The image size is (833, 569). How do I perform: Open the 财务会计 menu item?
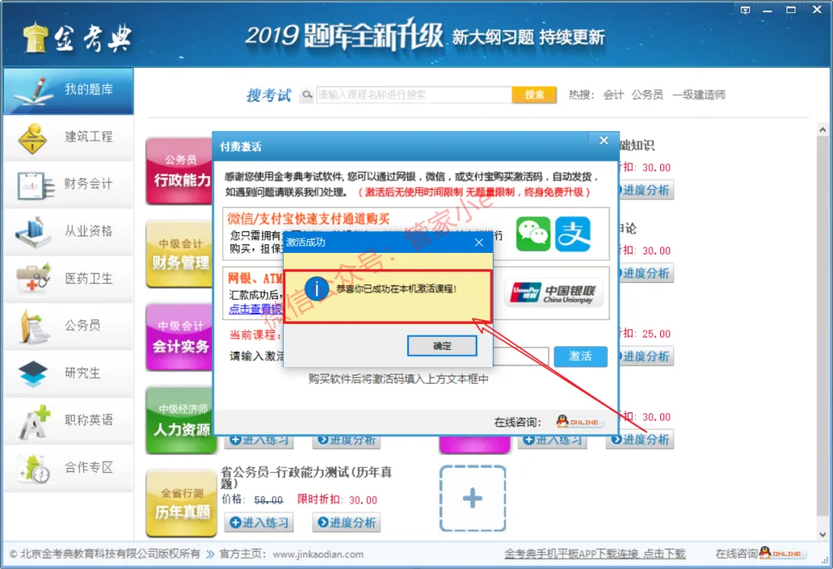point(69,184)
